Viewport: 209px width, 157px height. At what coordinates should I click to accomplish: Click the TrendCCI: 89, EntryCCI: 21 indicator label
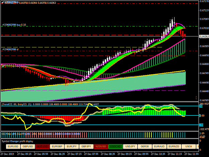coord(17,104)
